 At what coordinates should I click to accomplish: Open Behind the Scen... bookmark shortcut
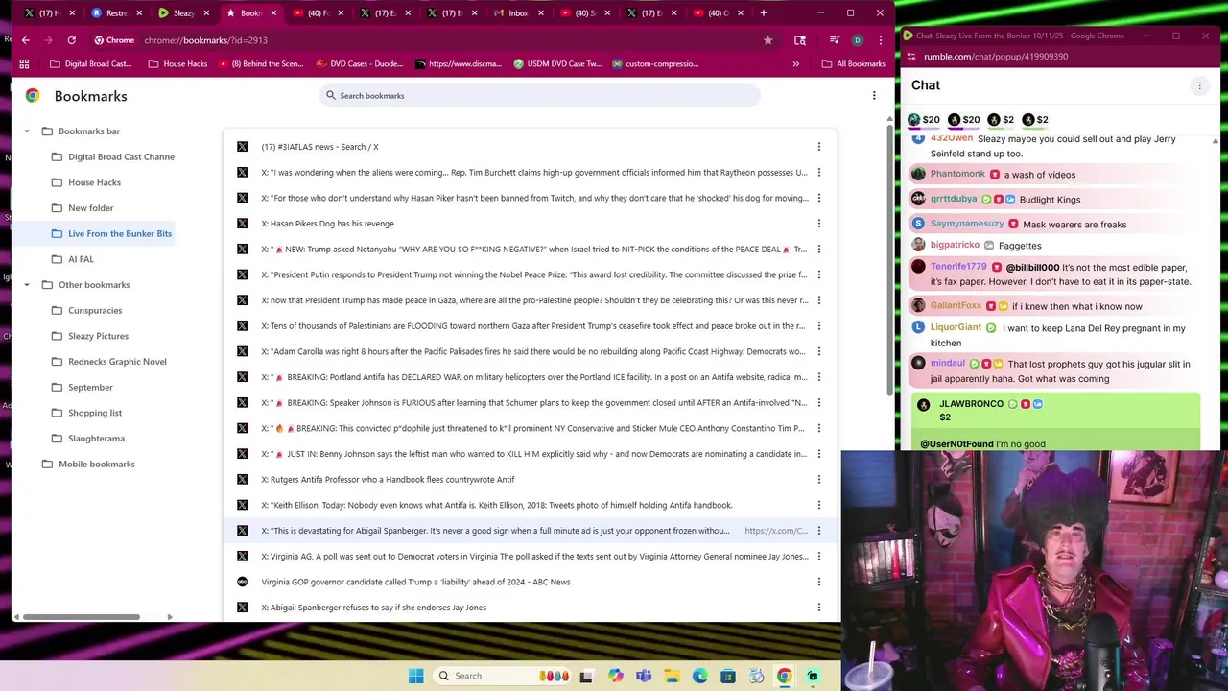pyautogui.click(x=261, y=64)
